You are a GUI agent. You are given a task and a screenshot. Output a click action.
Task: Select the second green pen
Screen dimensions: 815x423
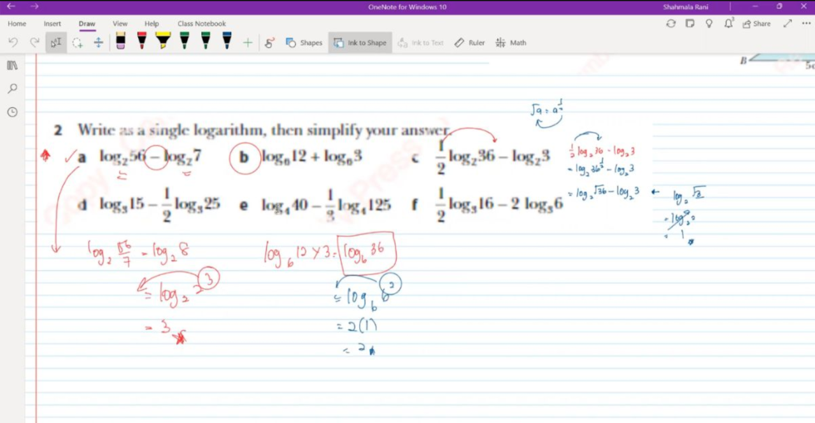click(x=206, y=41)
